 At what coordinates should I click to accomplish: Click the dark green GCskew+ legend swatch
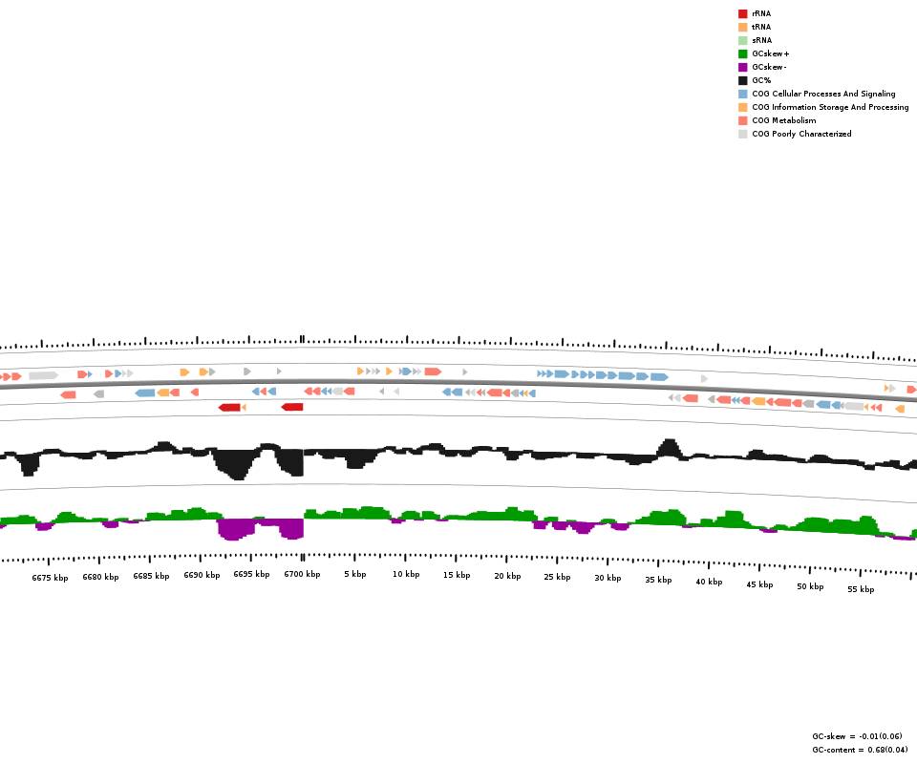pos(742,53)
